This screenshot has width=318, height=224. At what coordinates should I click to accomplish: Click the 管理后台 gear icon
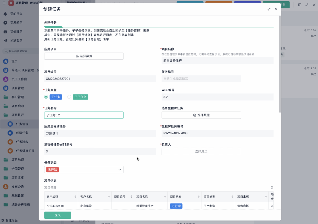point(3,220)
